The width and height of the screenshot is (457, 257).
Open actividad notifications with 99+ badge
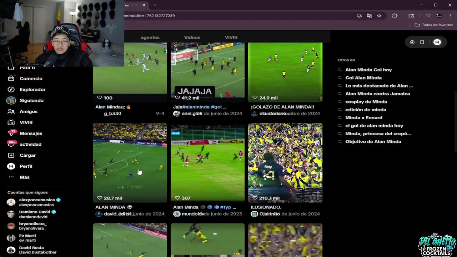pyautogui.click(x=12, y=144)
